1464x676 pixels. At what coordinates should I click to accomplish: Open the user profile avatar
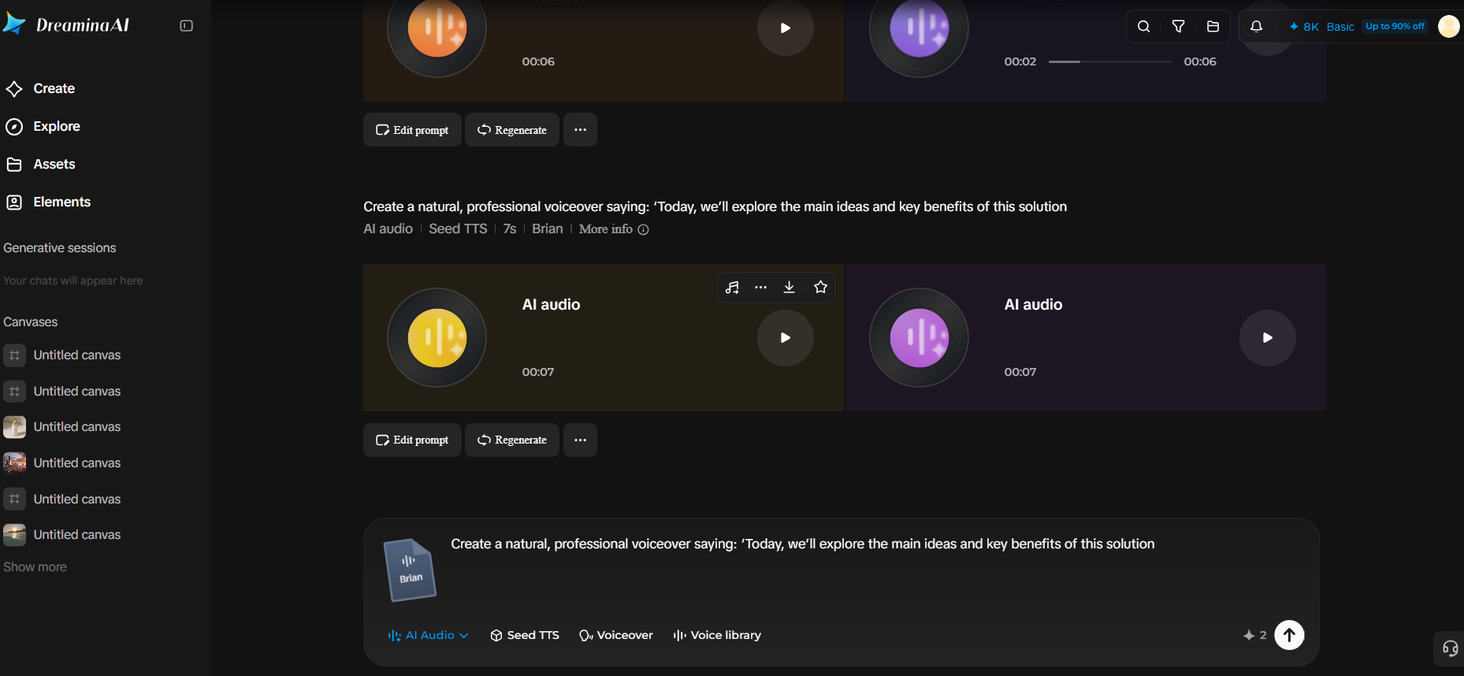[x=1448, y=27]
